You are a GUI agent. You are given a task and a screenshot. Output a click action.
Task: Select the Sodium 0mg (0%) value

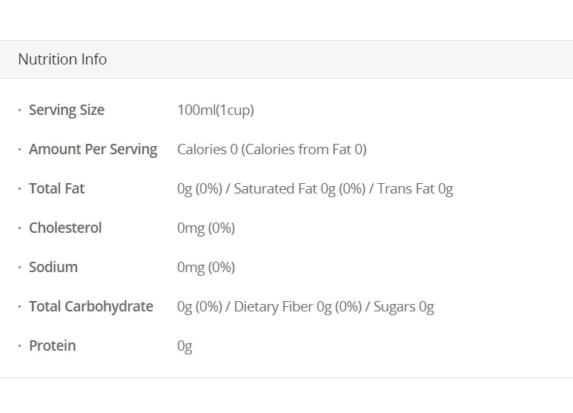pyautogui.click(x=205, y=267)
